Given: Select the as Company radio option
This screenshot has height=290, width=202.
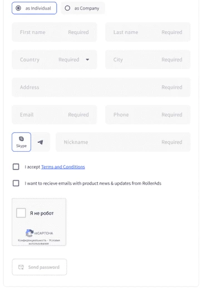Looking at the screenshot, I should 67,8.
